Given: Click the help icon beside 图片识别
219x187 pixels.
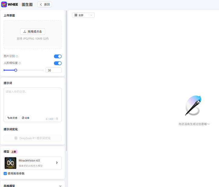Looking at the screenshot, I should 17,56.
